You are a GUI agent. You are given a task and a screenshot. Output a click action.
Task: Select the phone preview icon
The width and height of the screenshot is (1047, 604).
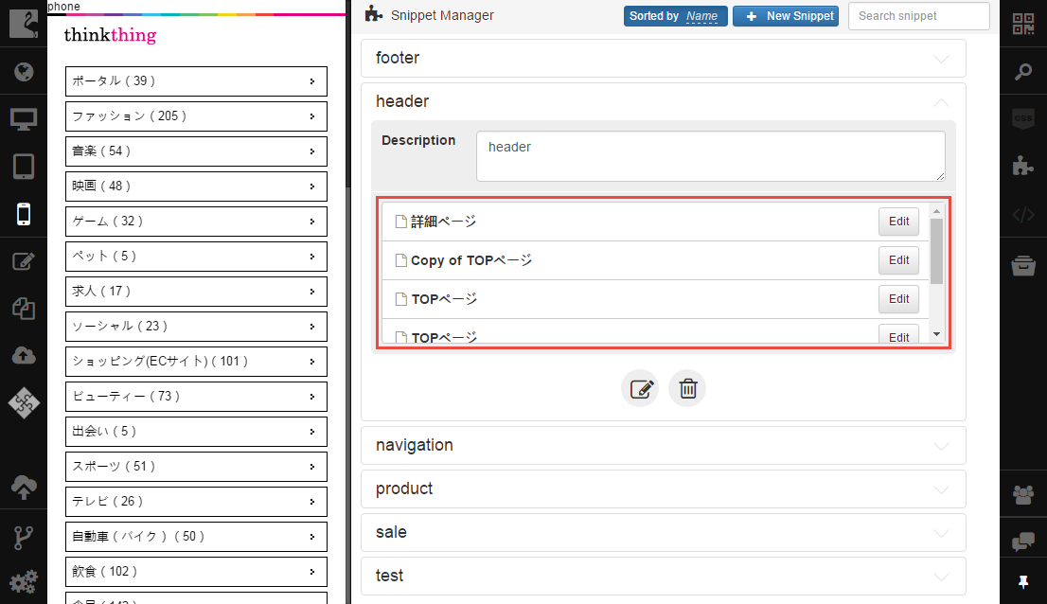[24, 214]
